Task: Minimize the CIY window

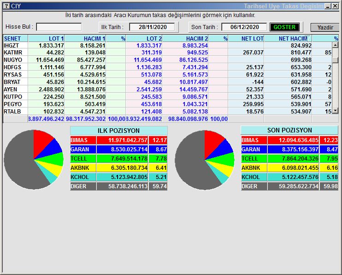Action: point(327,6)
